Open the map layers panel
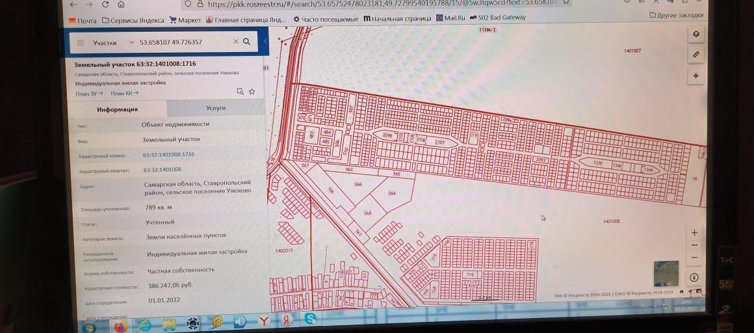This screenshot has height=333, width=754. 695,34
